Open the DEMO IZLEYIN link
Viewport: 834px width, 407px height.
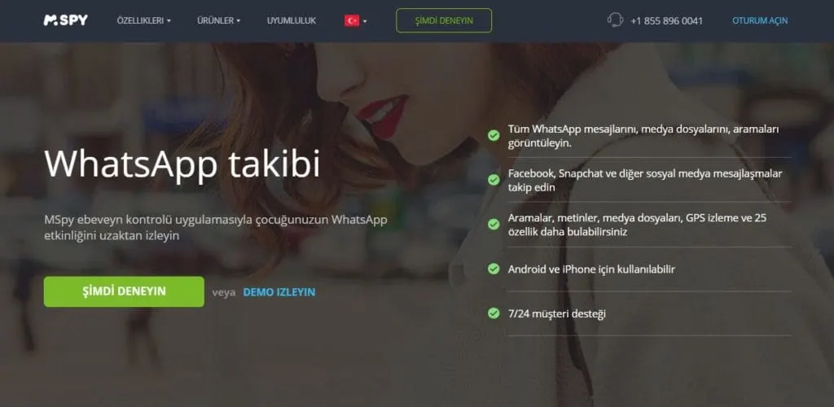pyautogui.click(x=279, y=292)
